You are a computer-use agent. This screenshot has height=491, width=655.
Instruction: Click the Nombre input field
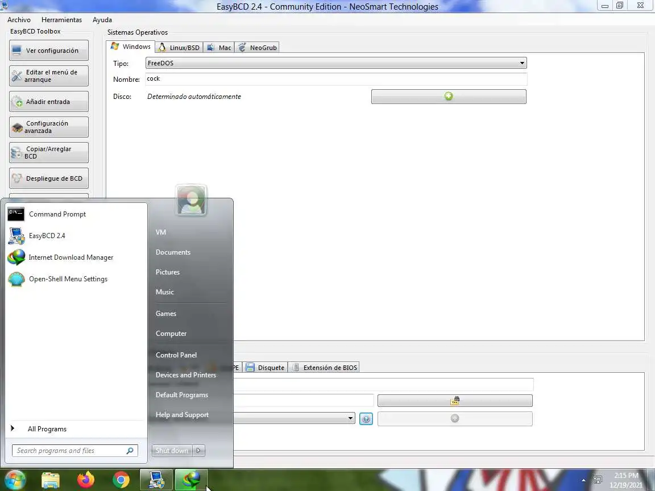[x=336, y=79]
